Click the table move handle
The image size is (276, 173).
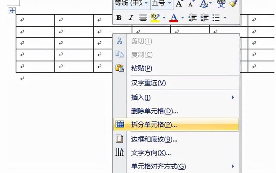pos(12,11)
